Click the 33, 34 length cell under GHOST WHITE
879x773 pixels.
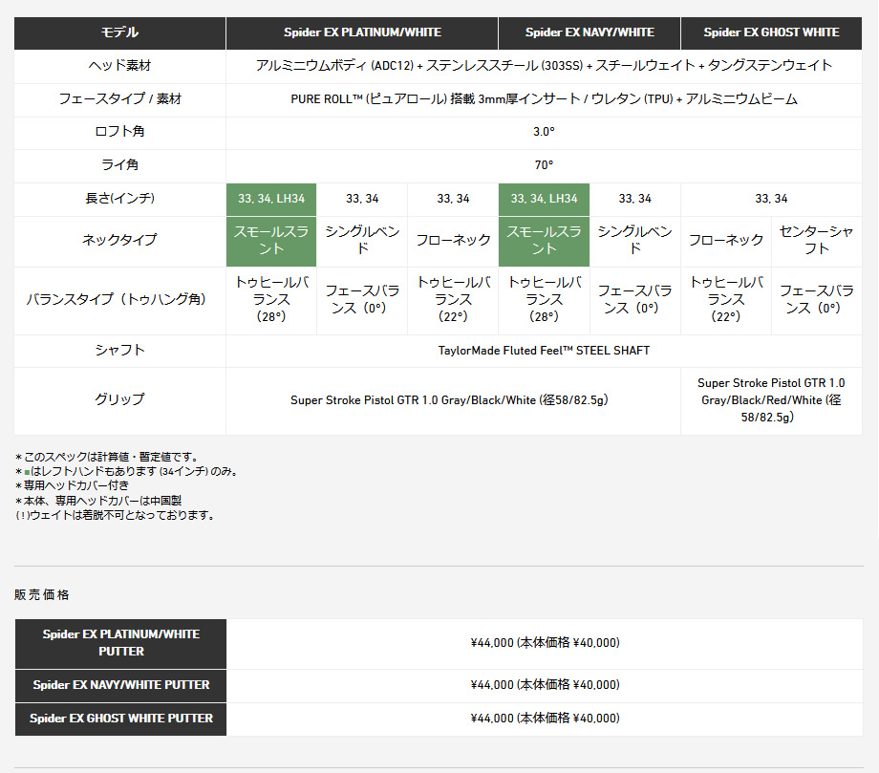[x=771, y=199]
